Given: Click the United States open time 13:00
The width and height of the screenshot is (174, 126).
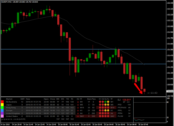Looking at the screenshot, I should [46, 116].
